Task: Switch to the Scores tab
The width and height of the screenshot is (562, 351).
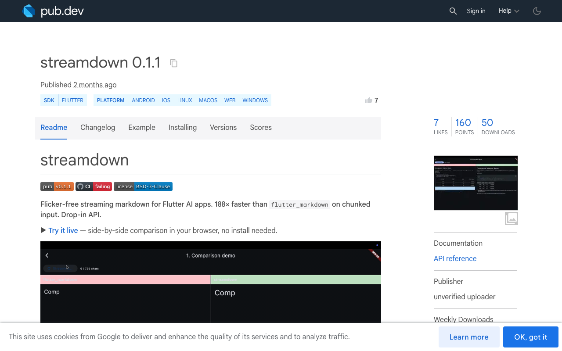Action: 261,128
